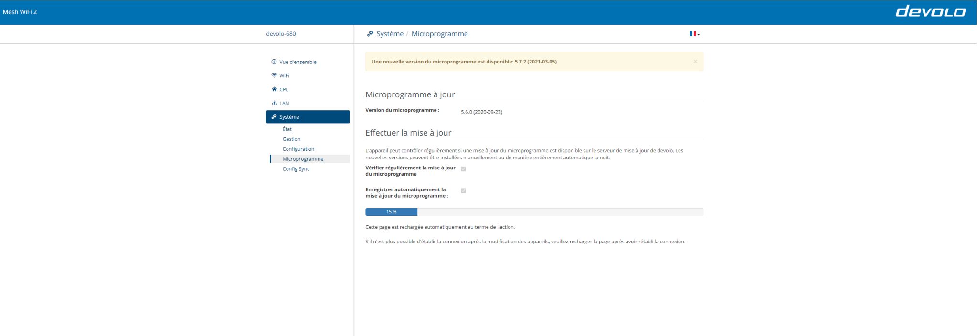977x336 pixels.
Task: Dismiss the new firmware notification banner
Action: click(x=695, y=62)
